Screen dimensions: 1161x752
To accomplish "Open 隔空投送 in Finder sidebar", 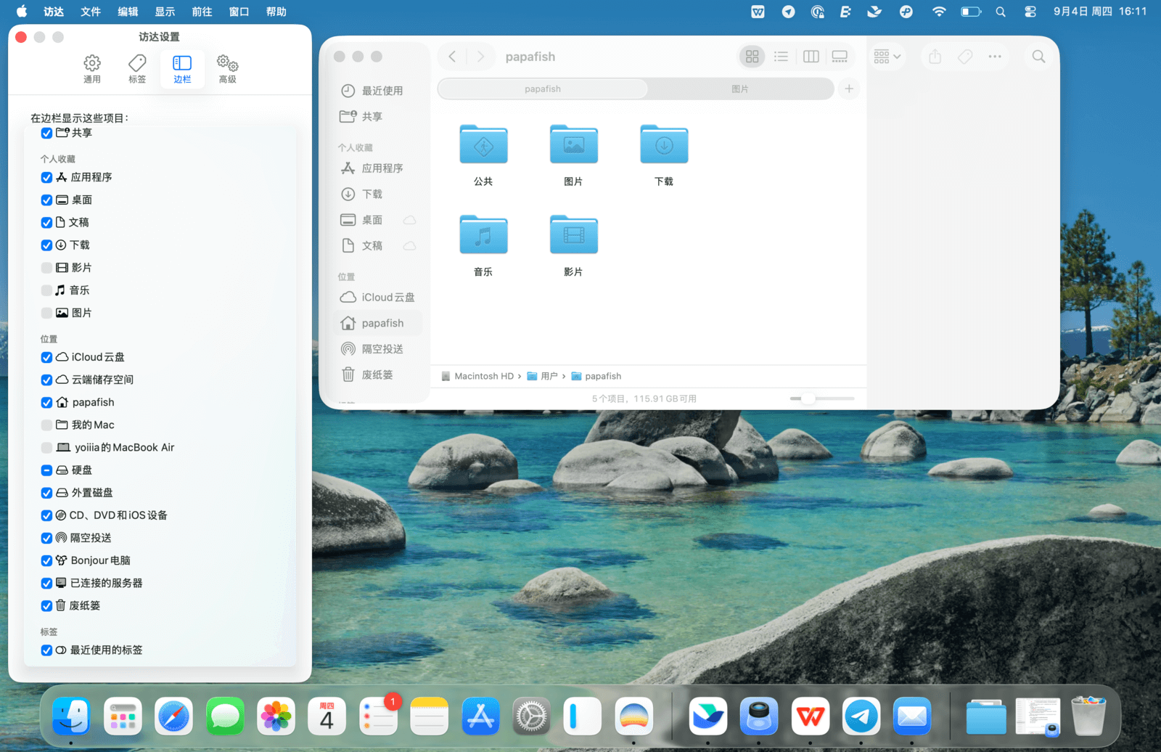I will (382, 349).
